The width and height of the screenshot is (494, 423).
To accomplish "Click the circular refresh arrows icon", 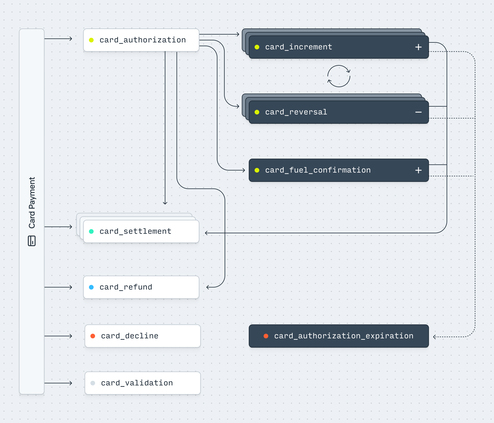I will pyautogui.click(x=339, y=76).
